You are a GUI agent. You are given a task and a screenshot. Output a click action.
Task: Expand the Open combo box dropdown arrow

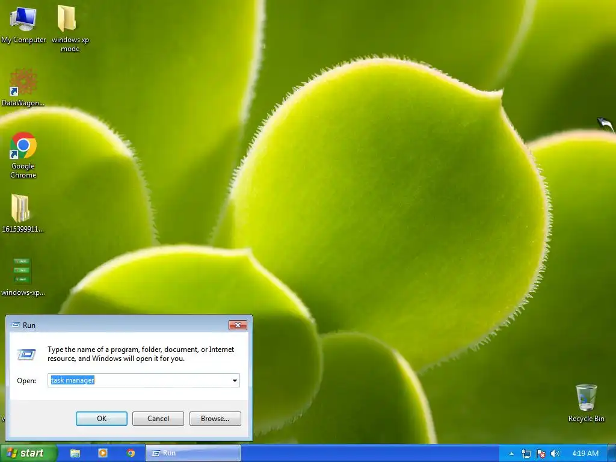click(235, 380)
